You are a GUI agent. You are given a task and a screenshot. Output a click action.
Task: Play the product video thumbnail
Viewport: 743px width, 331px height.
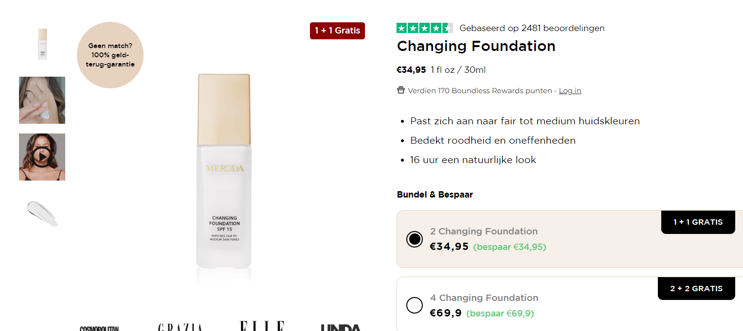pyautogui.click(x=42, y=157)
